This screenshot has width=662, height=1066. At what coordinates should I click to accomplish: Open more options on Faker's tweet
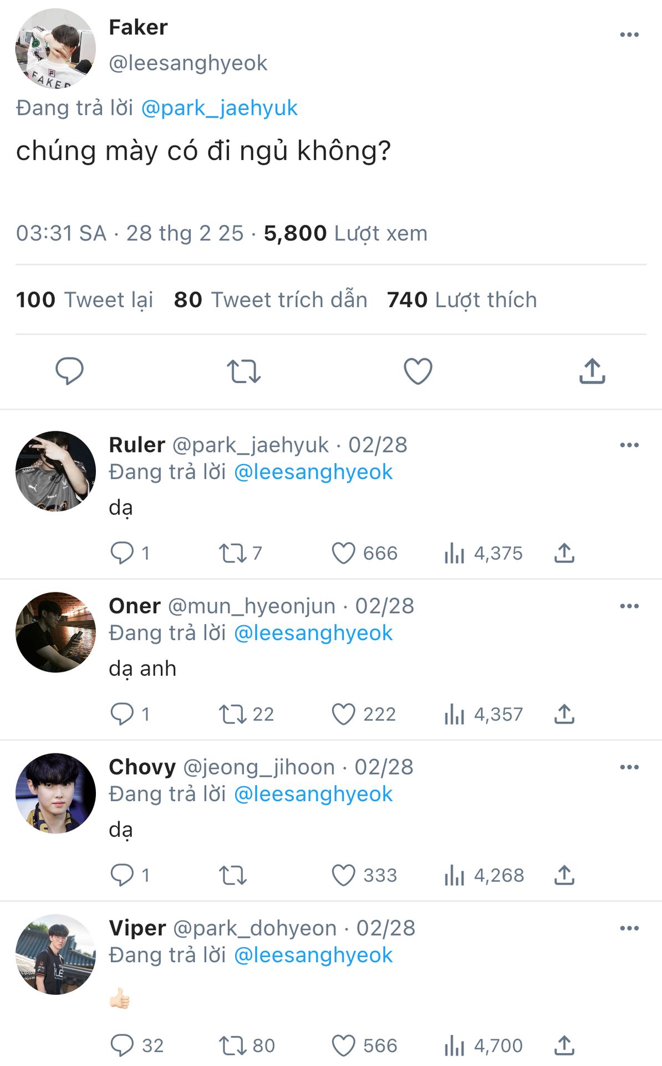click(629, 35)
